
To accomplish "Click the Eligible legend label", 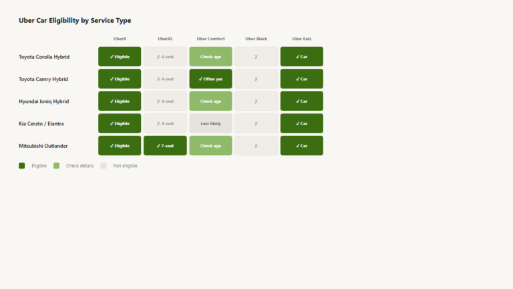I will pos(39,166).
